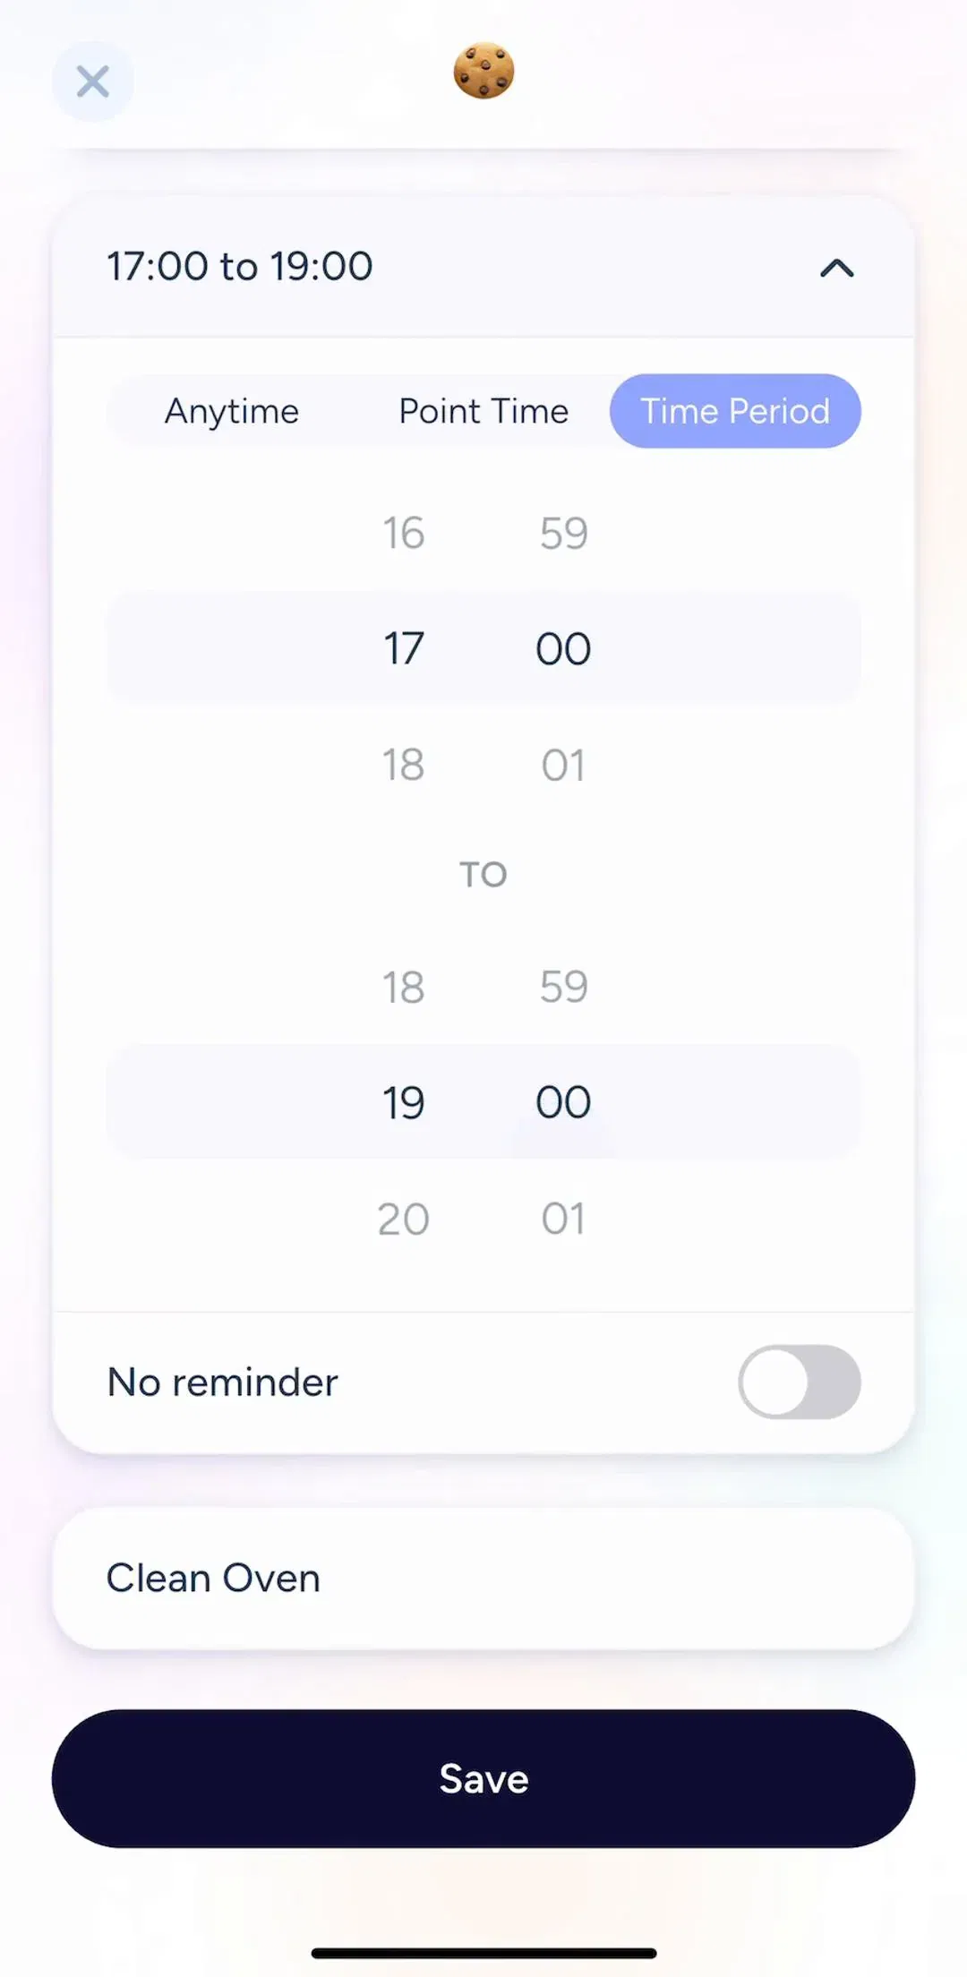Screen dimensions: 967x1977
Task: Tap selected end hour 19
Action: coord(403,1102)
